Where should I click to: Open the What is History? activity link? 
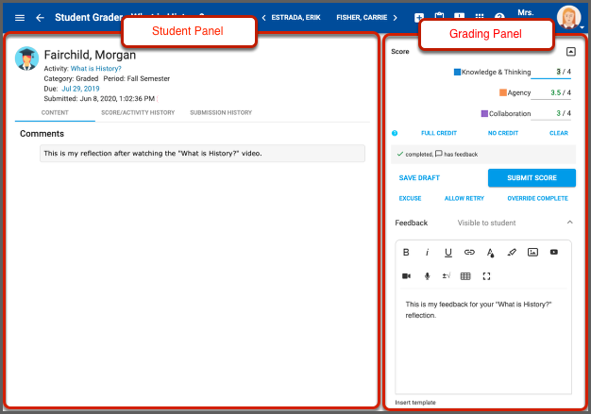(96, 68)
